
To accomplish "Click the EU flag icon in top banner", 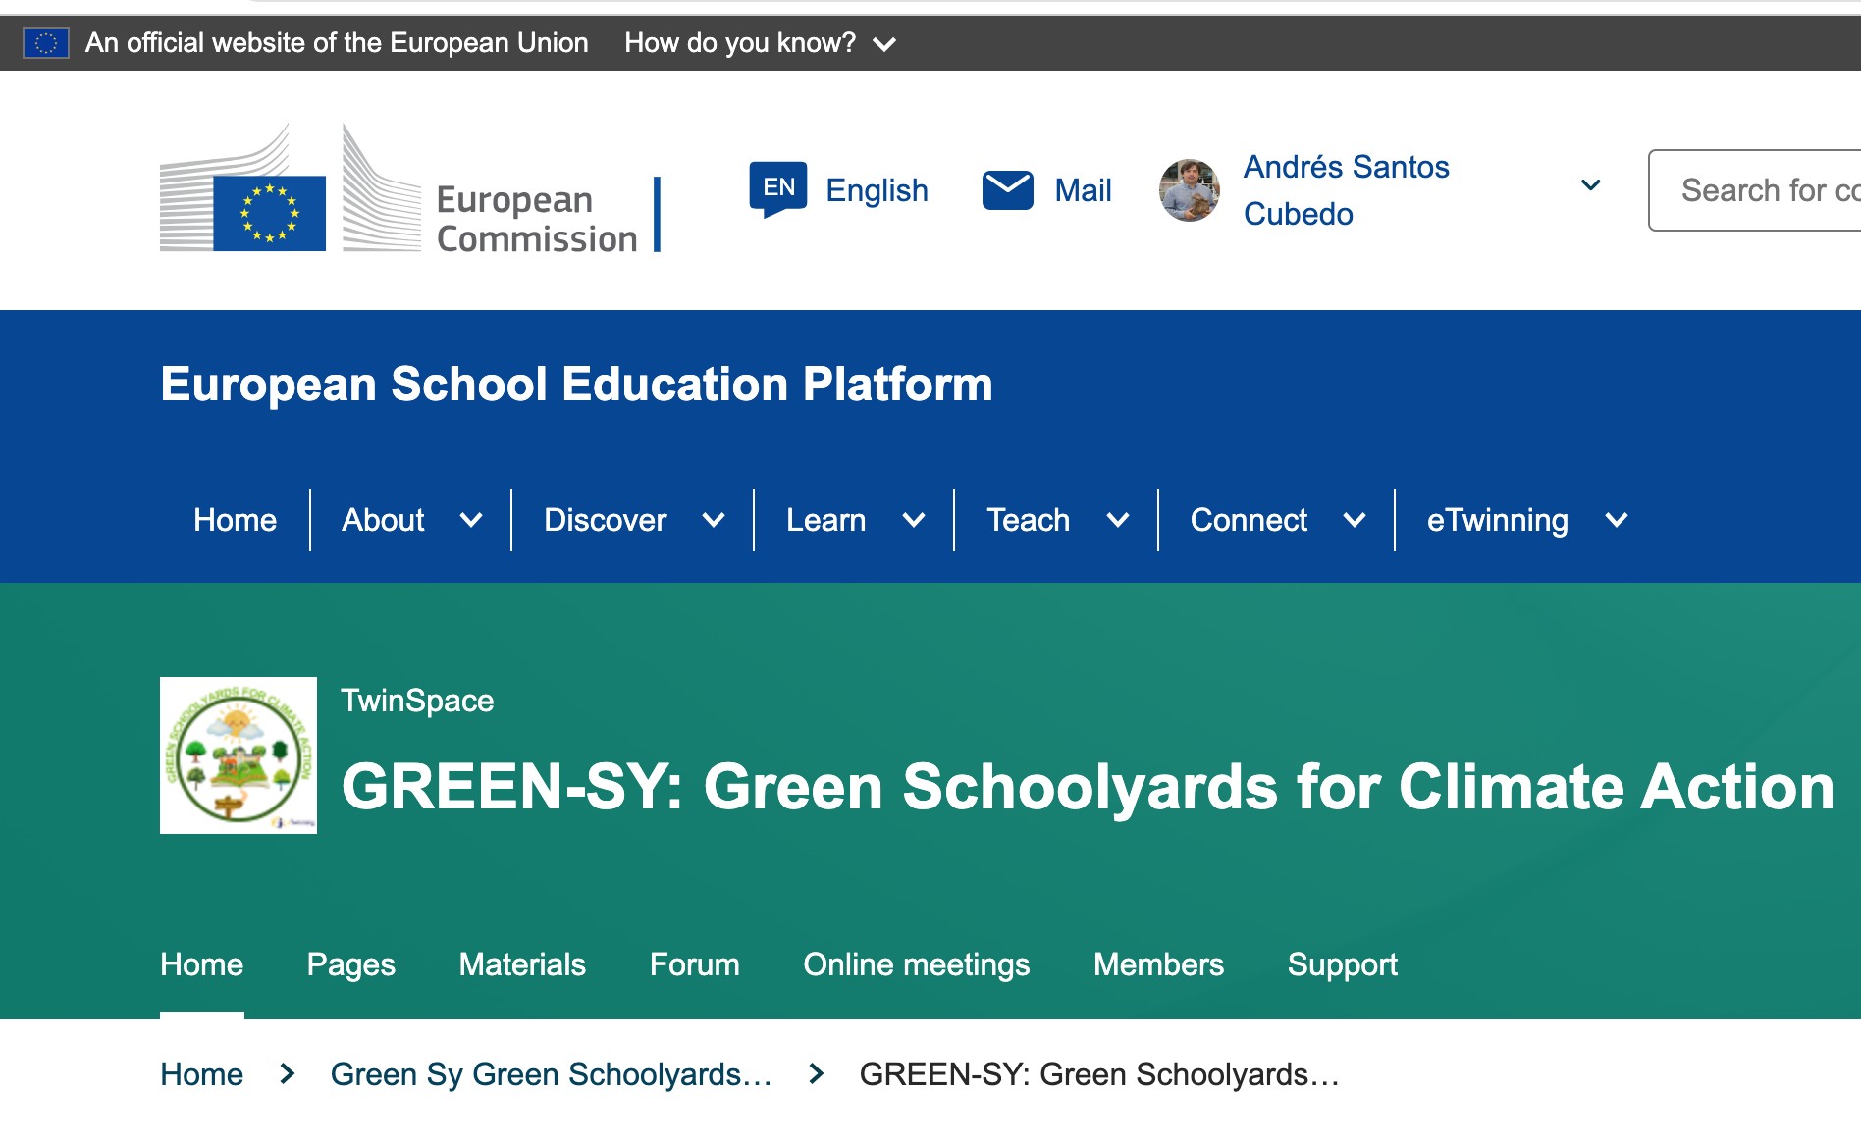I will click(x=46, y=43).
